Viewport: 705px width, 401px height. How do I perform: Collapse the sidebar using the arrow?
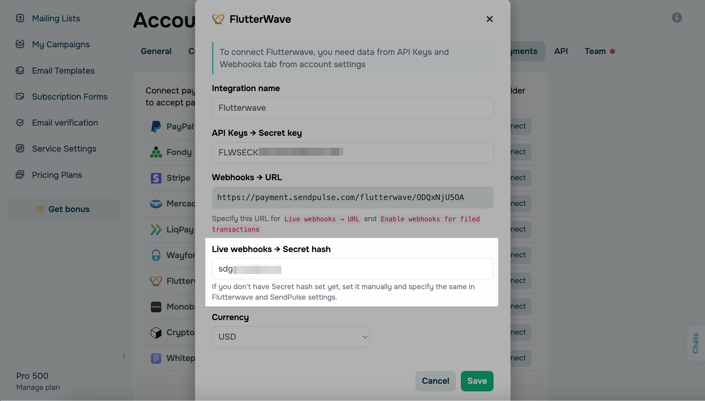click(x=124, y=356)
